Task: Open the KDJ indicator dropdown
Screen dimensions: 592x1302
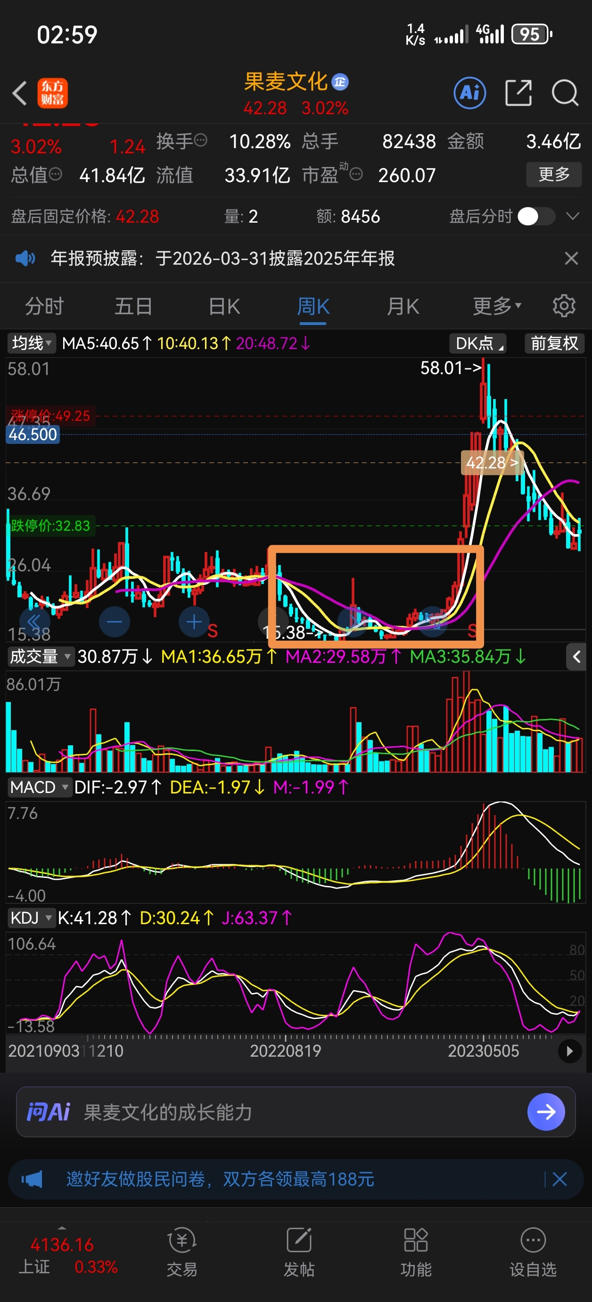Action: tap(31, 918)
